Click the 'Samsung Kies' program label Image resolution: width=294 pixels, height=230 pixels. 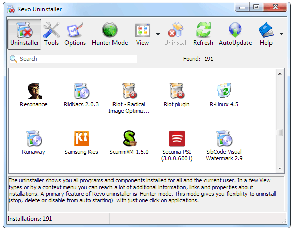(x=81, y=152)
